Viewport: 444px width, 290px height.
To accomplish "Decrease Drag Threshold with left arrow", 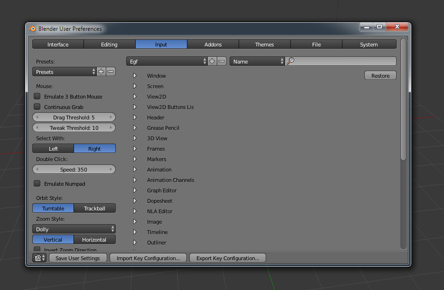I will click(x=37, y=117).
